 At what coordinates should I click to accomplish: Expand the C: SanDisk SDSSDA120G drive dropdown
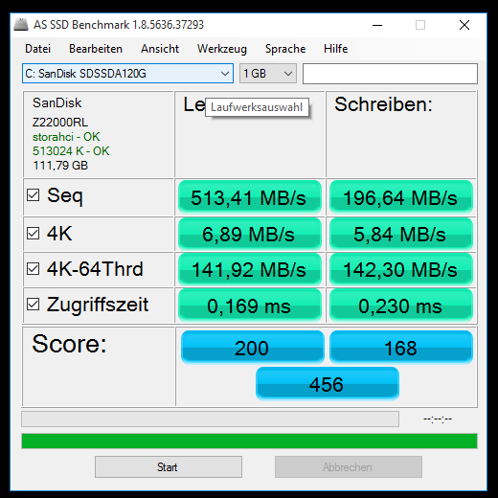127,74
